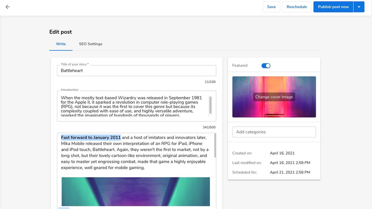Click the Add categories field
This screenshot has height=209, width=372.
tap(274, 132)
